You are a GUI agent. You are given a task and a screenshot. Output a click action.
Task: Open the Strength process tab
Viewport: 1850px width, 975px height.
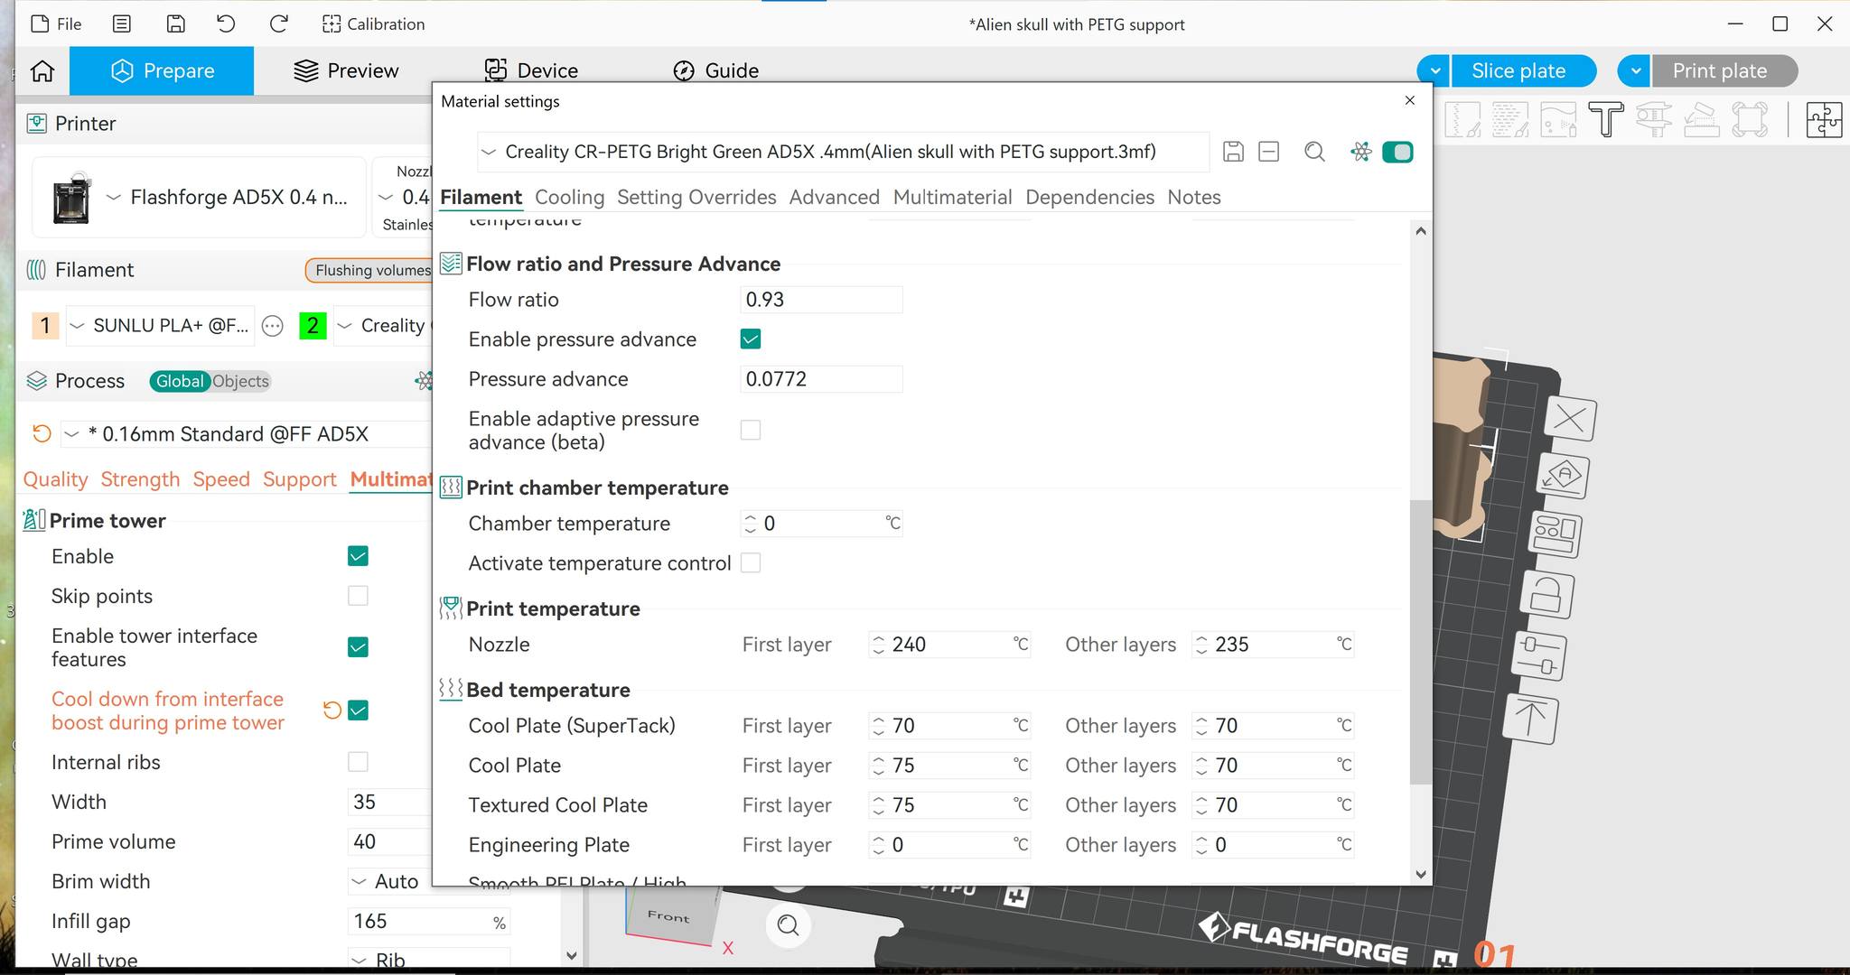pos(140,479)
